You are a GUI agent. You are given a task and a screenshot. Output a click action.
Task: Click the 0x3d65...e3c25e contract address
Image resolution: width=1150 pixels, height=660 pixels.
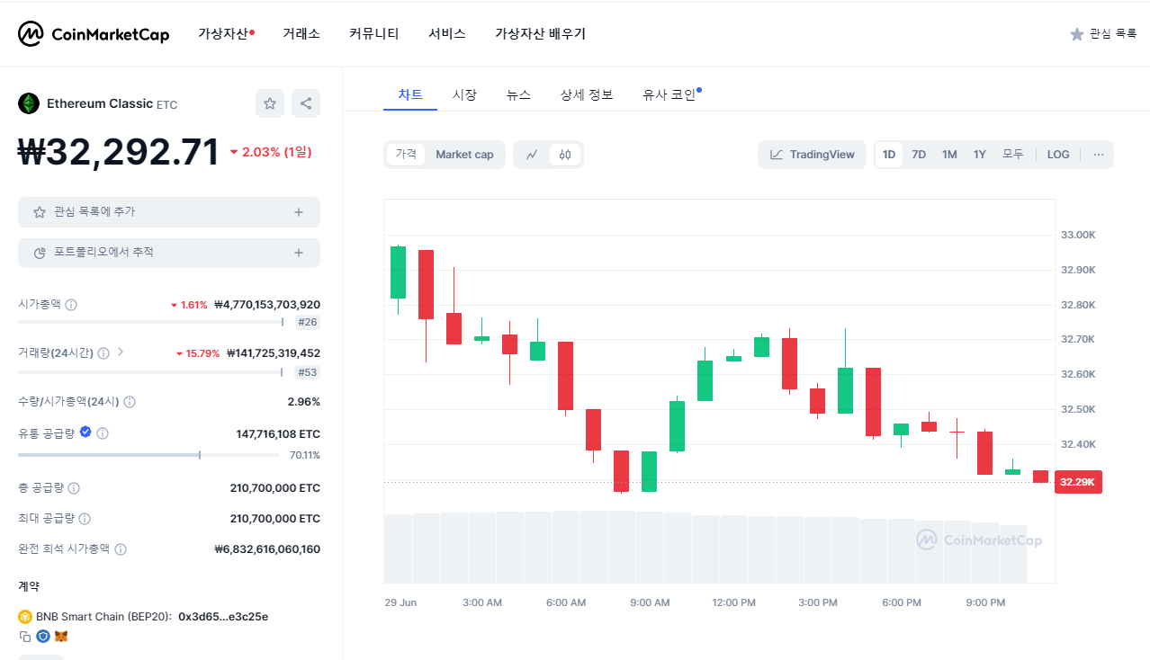coord(223,617)
